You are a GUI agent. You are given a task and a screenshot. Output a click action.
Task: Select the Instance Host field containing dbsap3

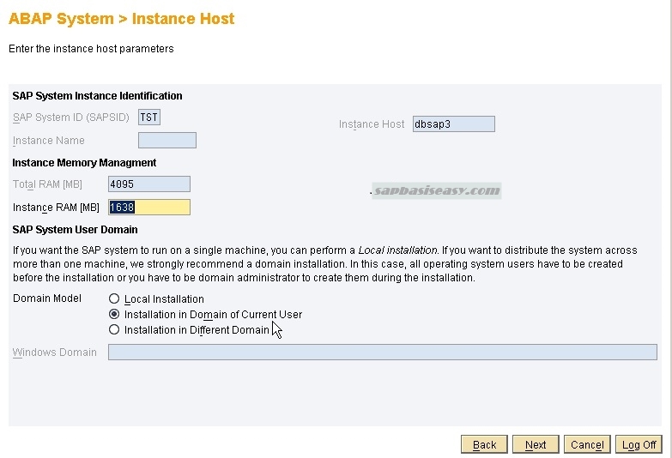click(453, 124)
